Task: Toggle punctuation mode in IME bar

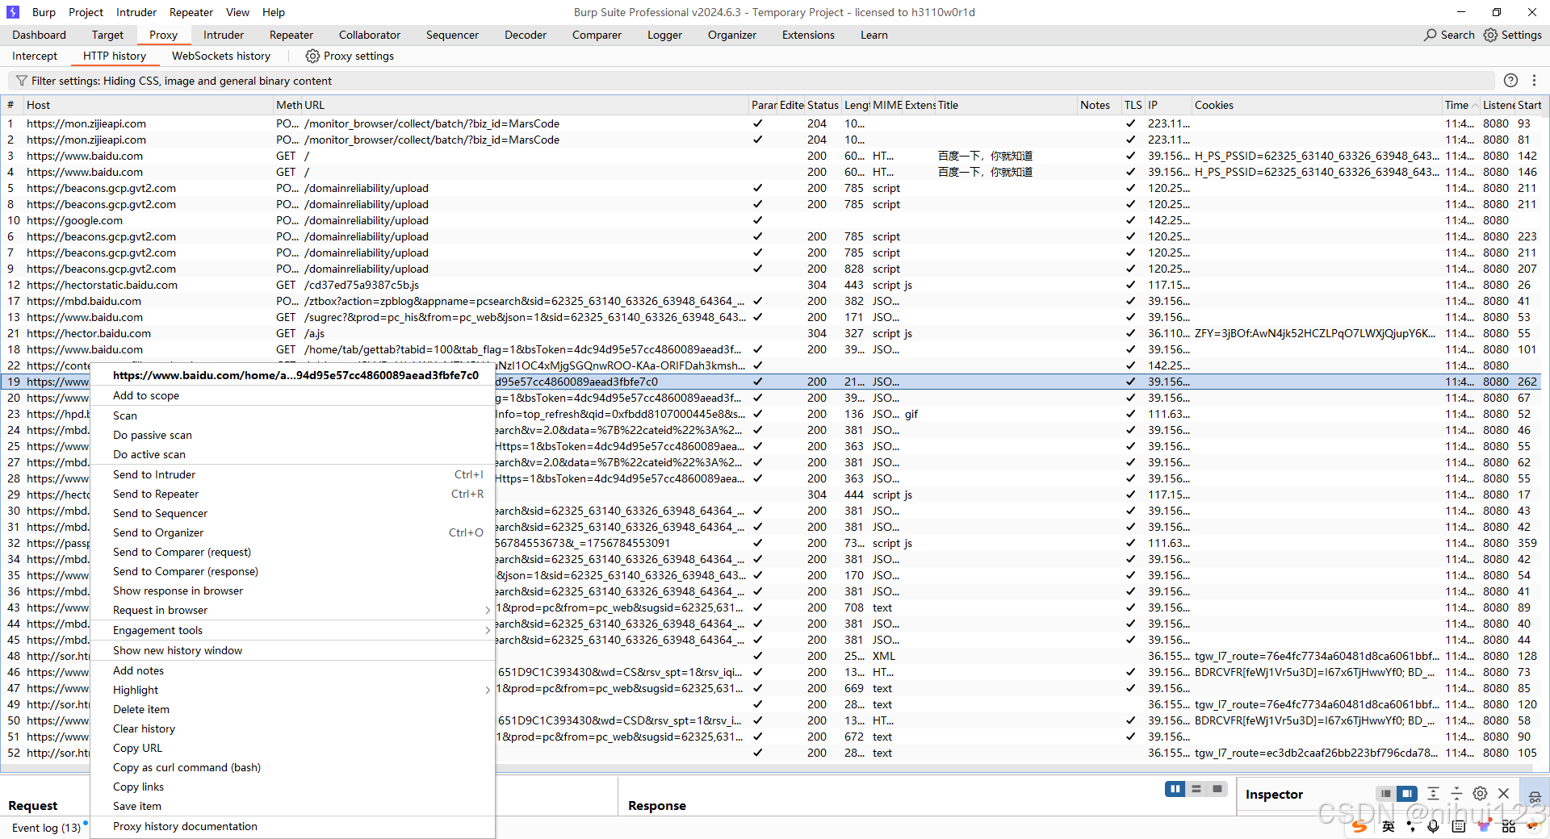Action: pos(1411,826)
